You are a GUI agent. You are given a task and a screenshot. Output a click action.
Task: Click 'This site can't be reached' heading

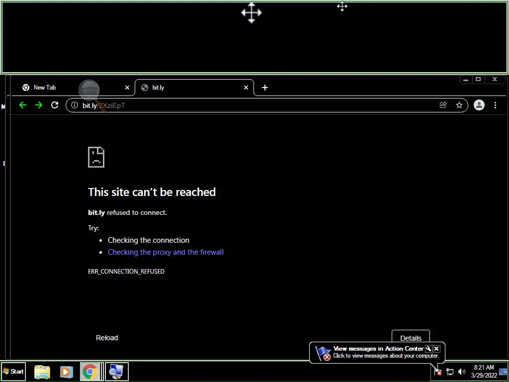(x=152, y=192)
